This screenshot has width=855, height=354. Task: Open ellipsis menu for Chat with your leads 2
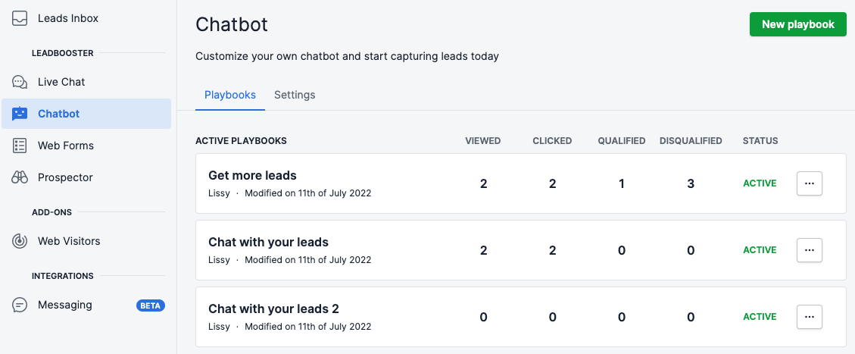pyautogui.click(x=810, y=317)
